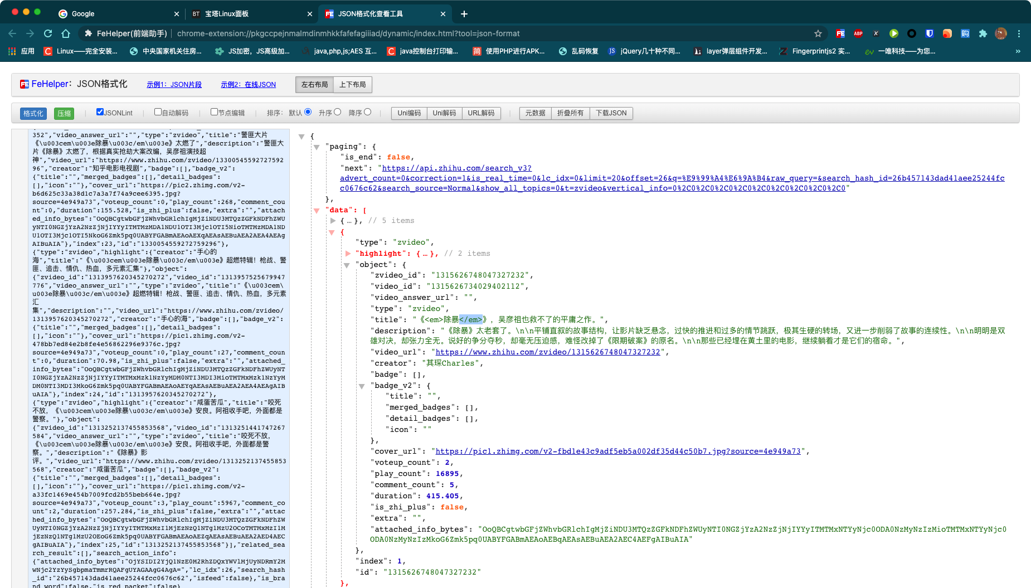
Task: Collapse the "paging" node
Action: [x=317, y=147]
